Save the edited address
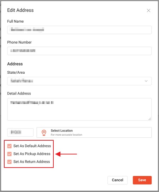159x192 pixels. click(x=142, y=180)
